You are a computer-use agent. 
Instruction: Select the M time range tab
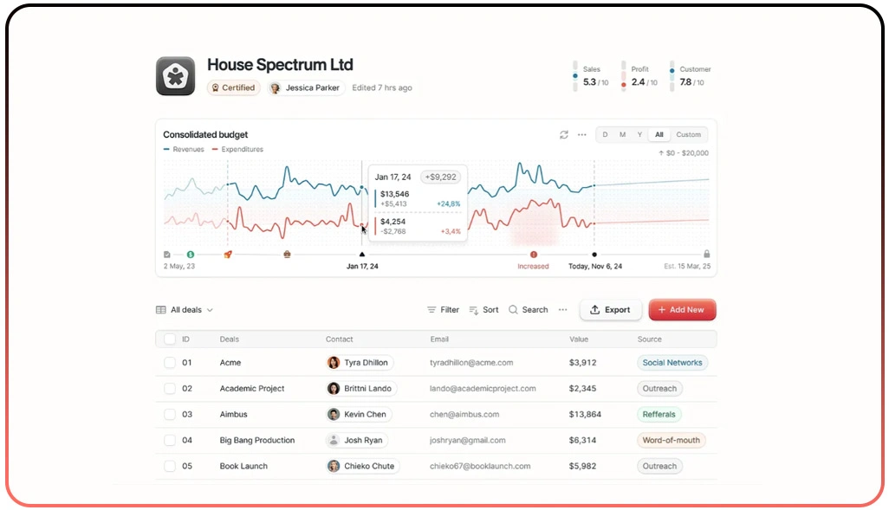pyautogui.click(x=620, y=135)
